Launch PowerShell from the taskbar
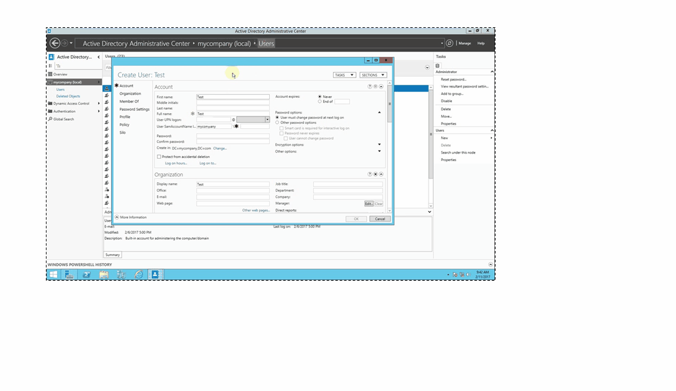Image resolution: width=676 pixels, height=391 pixels. pyautogui.click(x=87, y=275)
